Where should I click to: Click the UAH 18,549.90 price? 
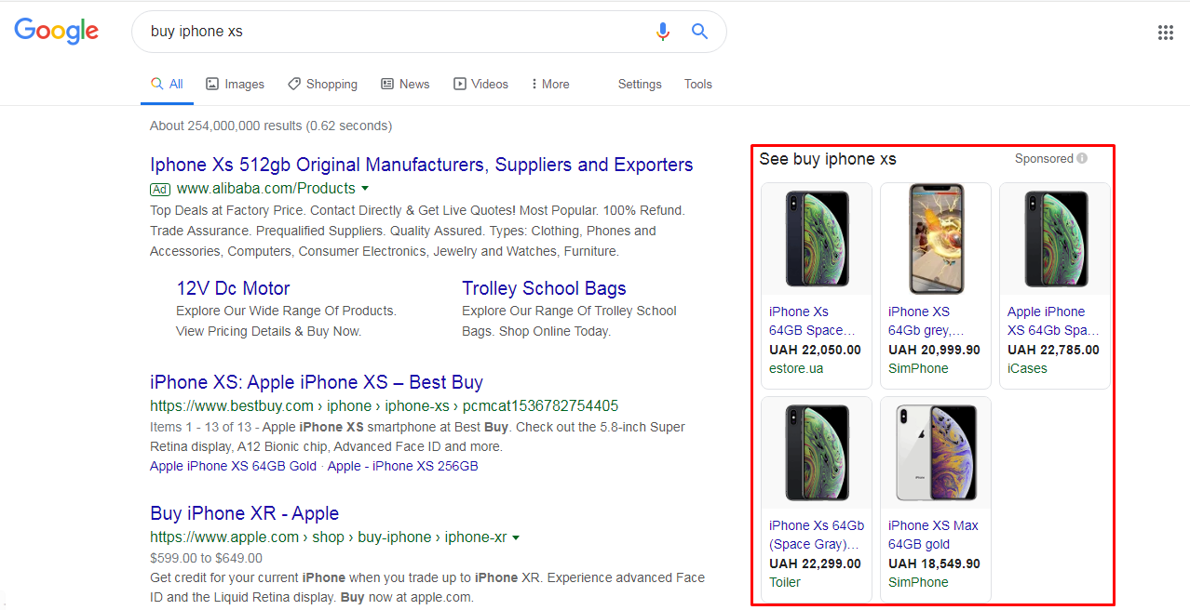pyautogui.click(x=934, y=564)
